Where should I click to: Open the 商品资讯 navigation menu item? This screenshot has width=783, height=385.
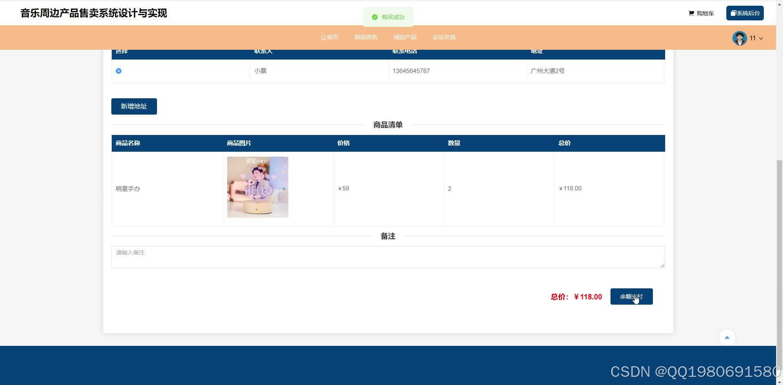point(366,37)
